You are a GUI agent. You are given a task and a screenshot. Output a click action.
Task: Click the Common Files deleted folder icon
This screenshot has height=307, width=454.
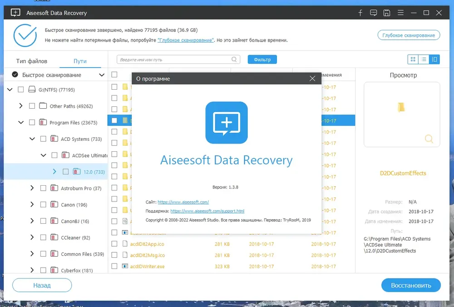coord(54,254)
